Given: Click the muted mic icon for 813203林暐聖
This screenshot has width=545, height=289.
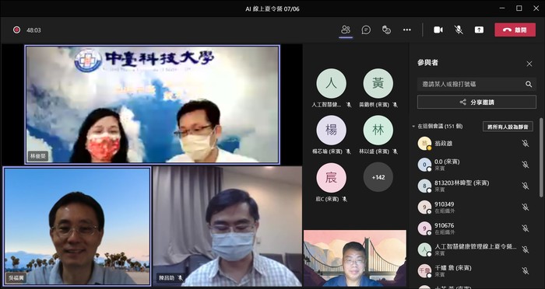Looking at the screenshot, I should (x=526, y=186).
